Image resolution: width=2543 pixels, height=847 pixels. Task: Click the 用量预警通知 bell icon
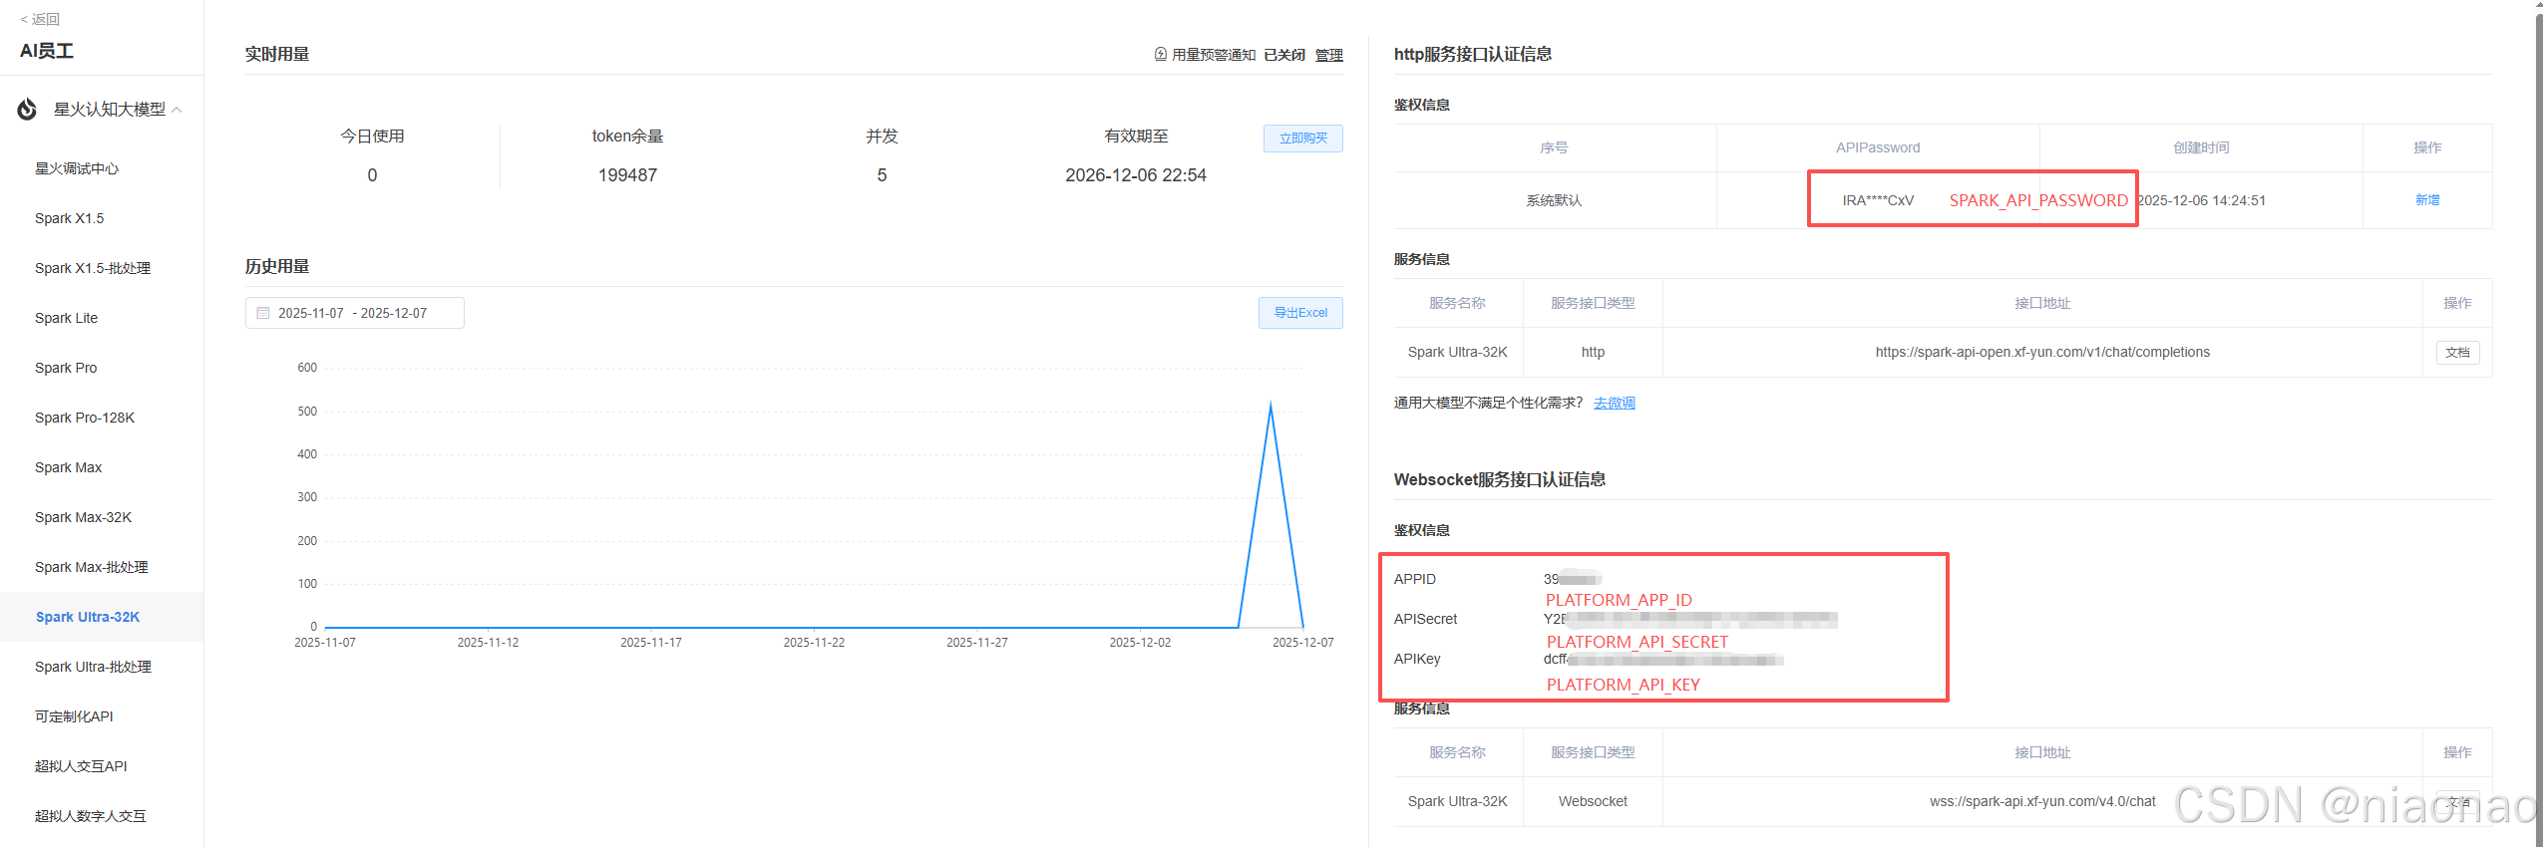click(x=1161, y=54)
